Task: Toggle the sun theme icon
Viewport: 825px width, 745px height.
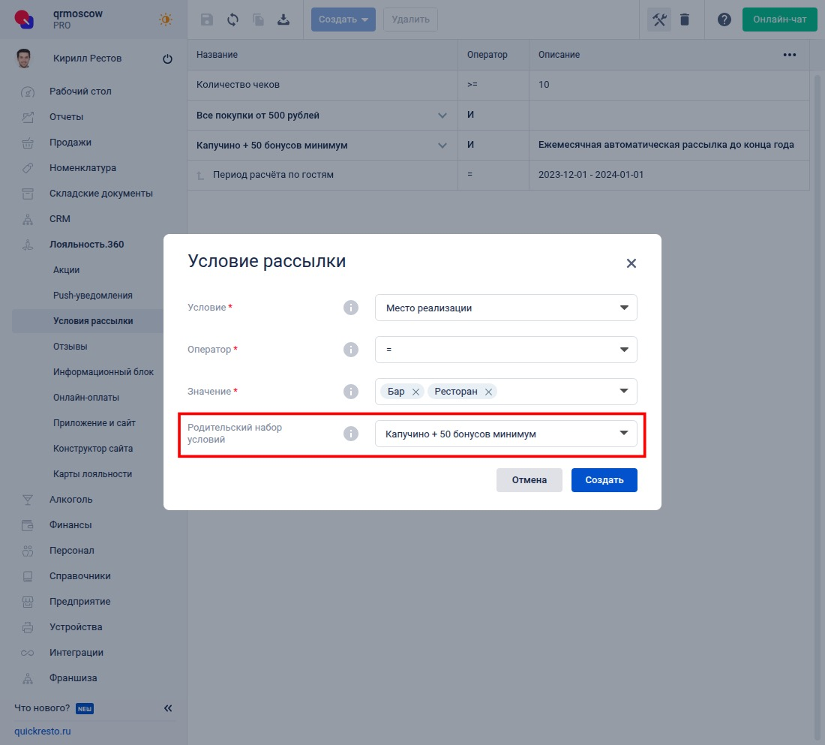Action: (x=165, y=20)
